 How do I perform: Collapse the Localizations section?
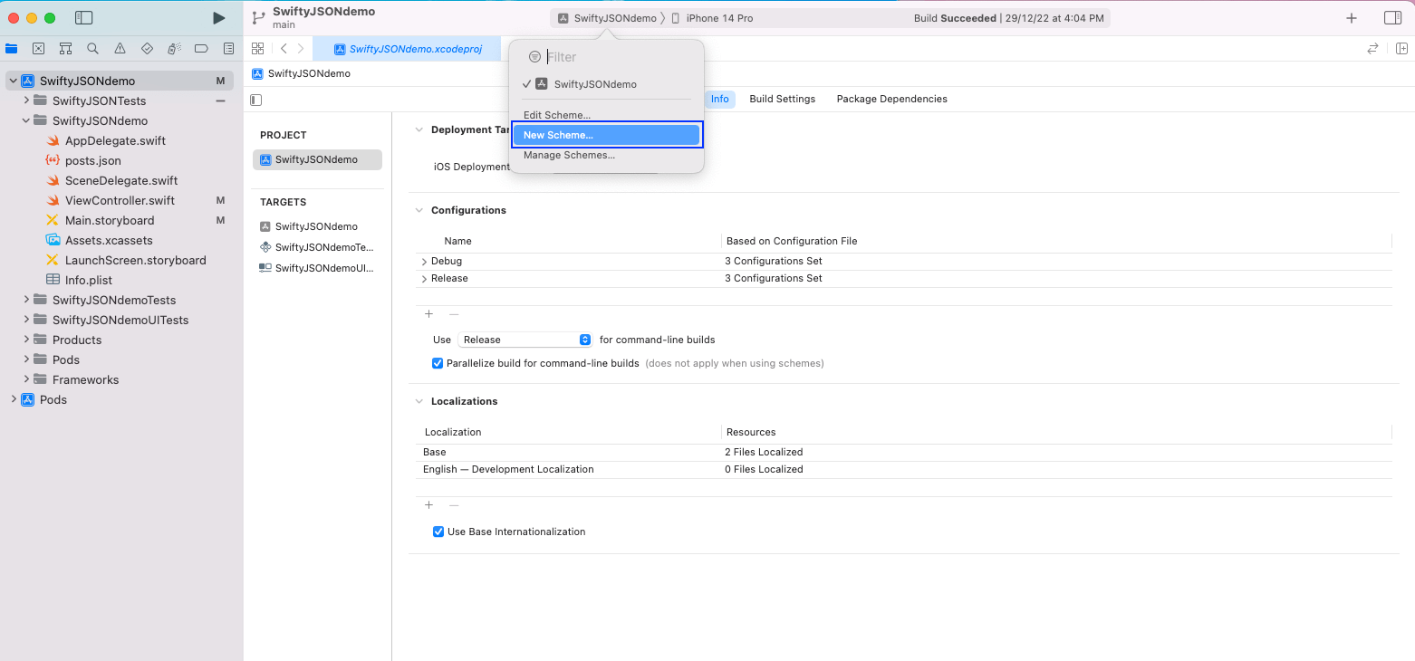[419, 401]
